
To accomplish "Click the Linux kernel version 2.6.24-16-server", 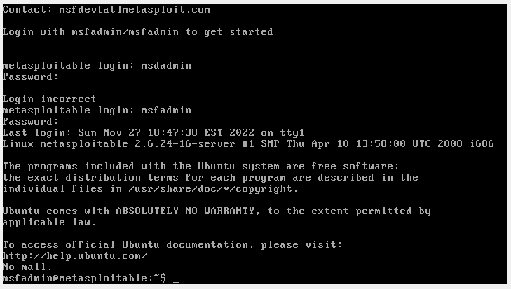I will tap(185, 144).
